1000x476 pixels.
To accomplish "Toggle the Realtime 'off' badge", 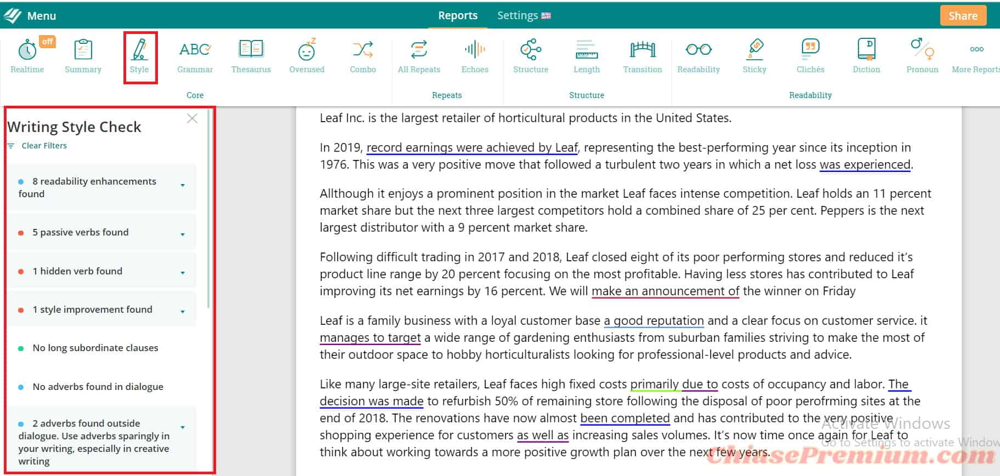I will click(48, 42).
